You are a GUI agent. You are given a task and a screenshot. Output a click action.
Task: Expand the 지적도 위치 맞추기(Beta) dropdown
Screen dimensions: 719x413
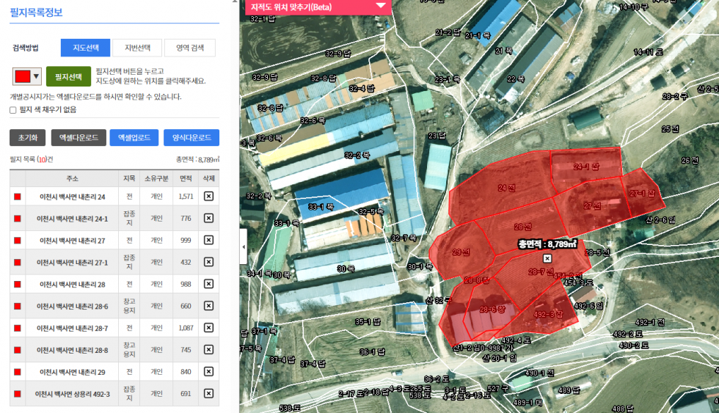point(380,6)
